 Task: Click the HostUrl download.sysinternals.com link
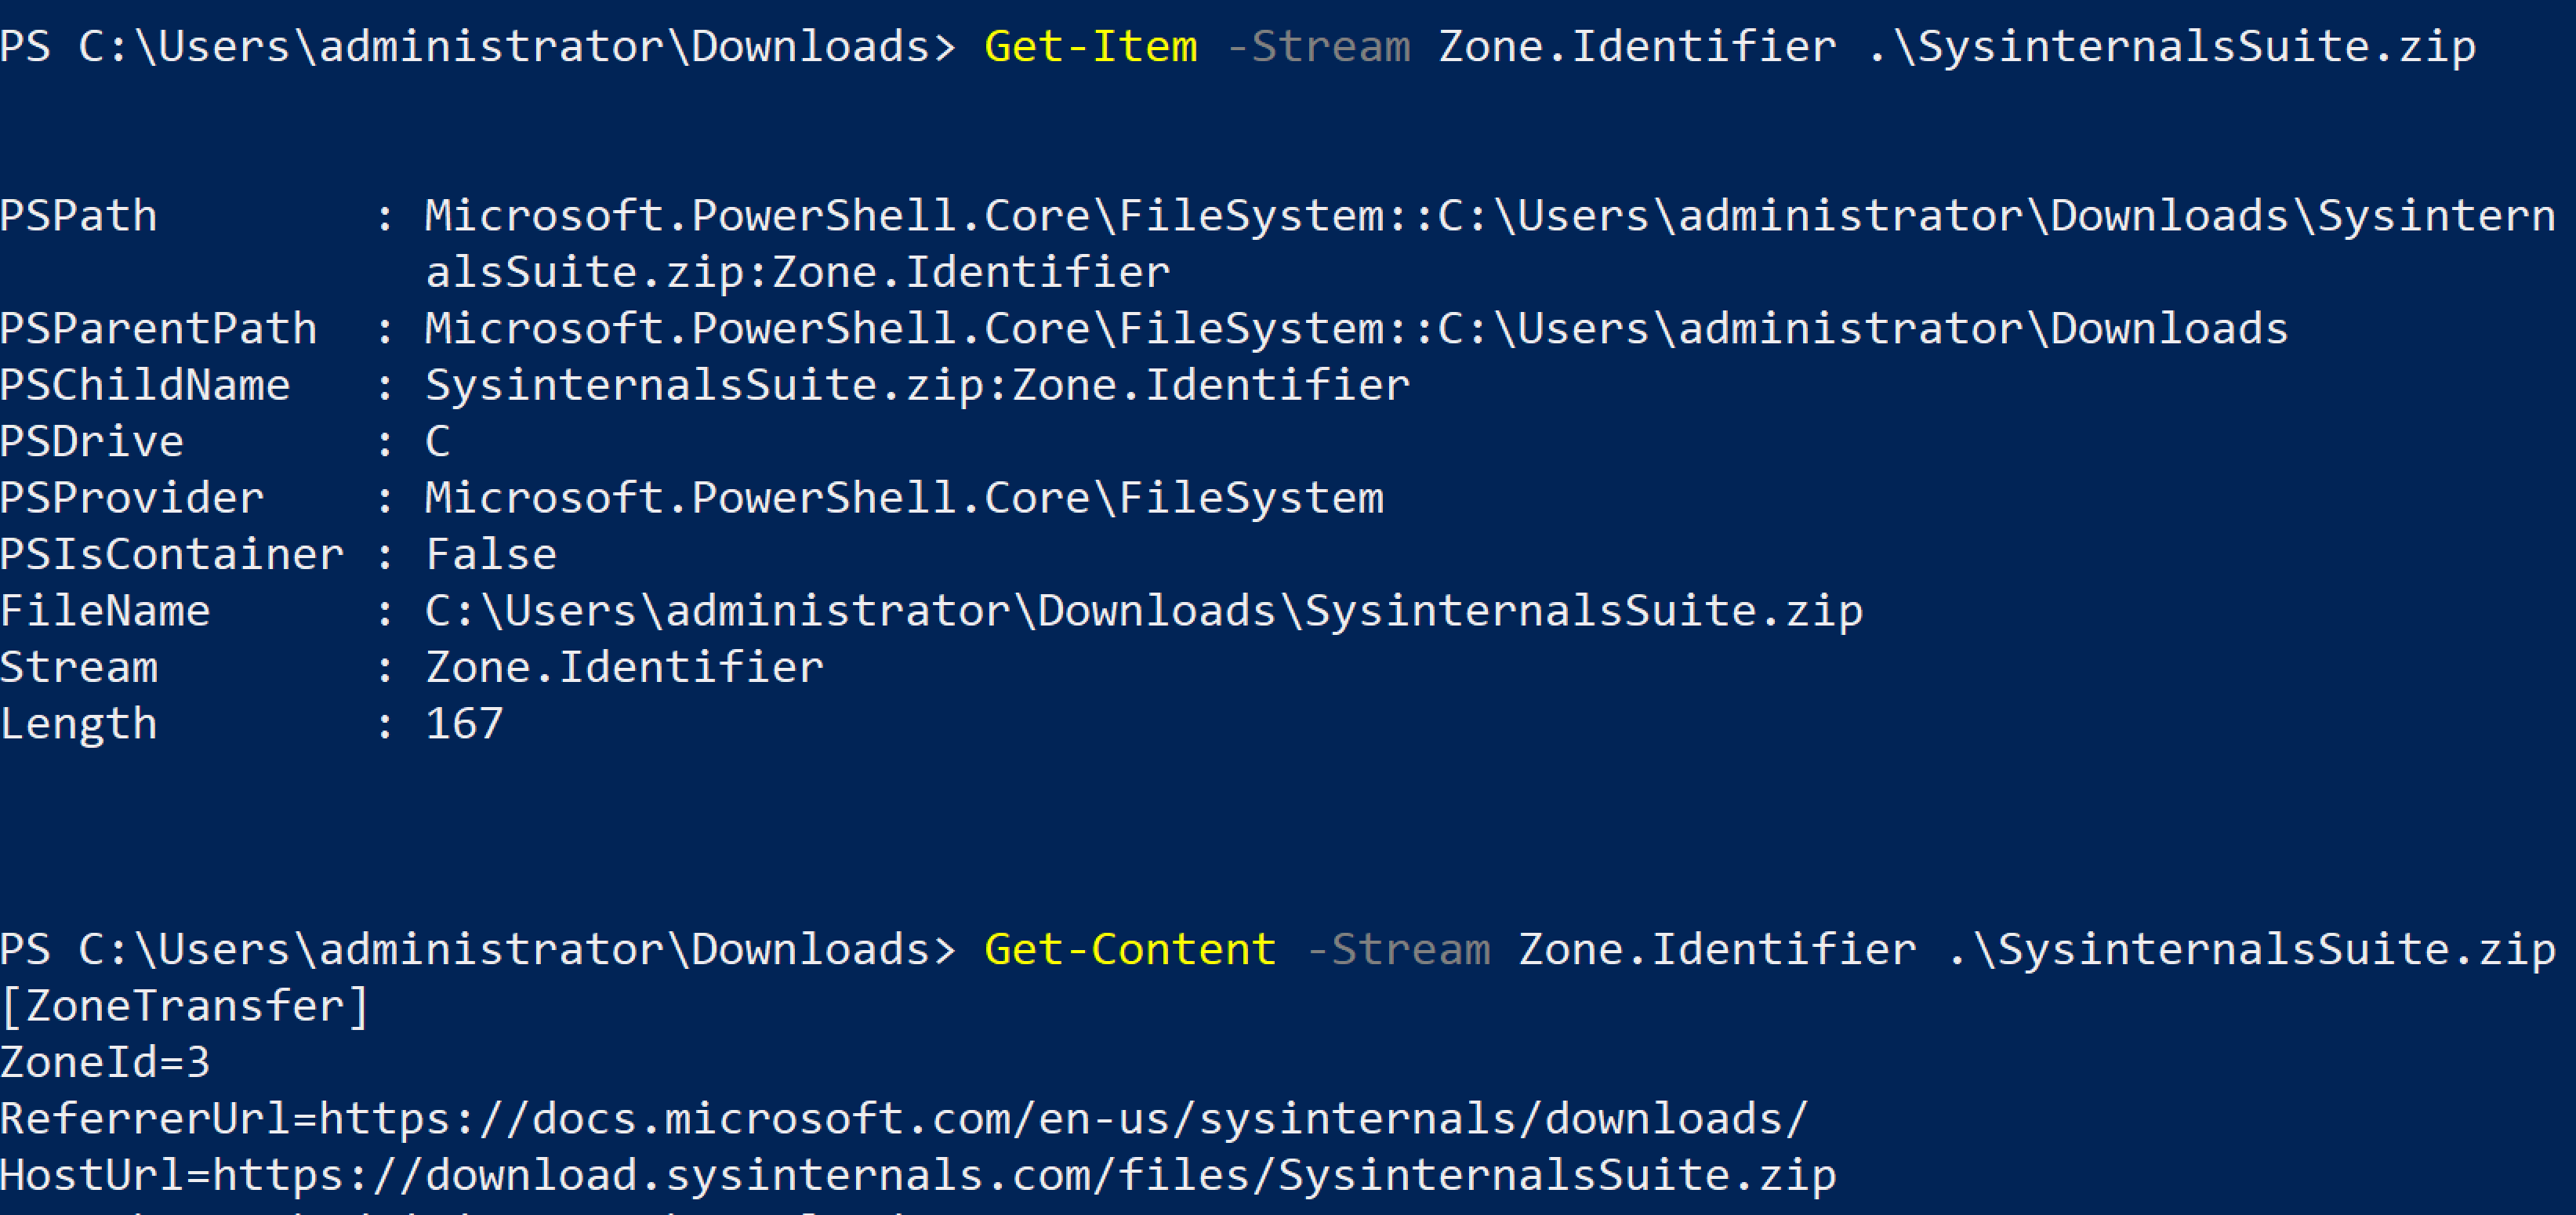point(1024,1175)
